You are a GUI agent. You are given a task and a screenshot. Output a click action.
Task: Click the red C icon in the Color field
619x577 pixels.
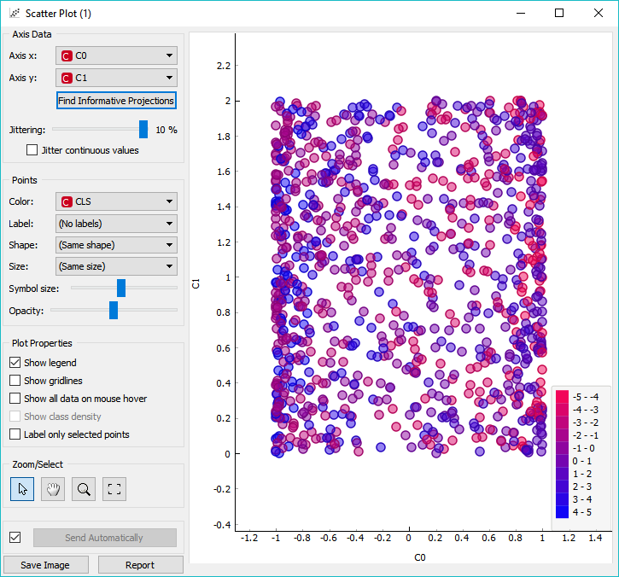67,201
